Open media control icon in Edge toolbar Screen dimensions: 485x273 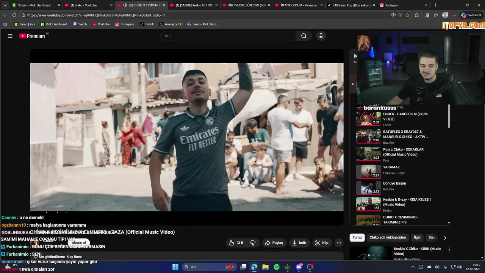(x=427, y=15)
